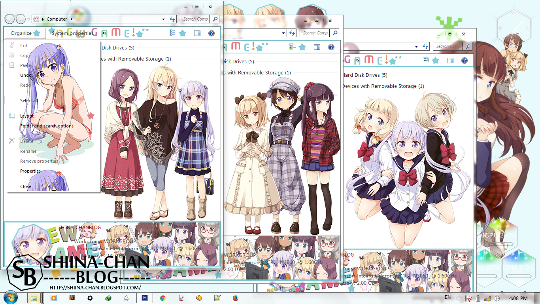Click the Back navigation button in front window
Viewport: 540px width, 304px height.
click(x=9, y=19)
